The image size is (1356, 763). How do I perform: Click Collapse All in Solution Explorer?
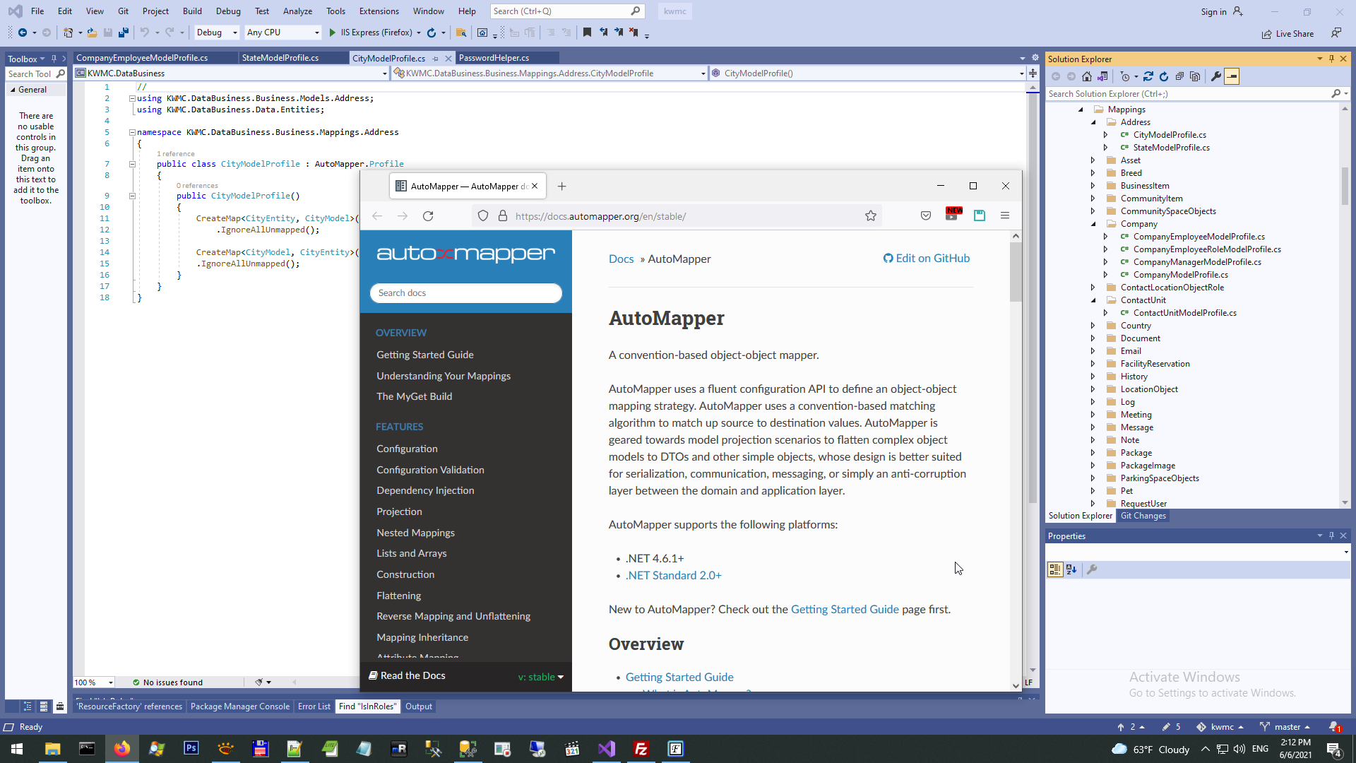(x=1179, y=76)
